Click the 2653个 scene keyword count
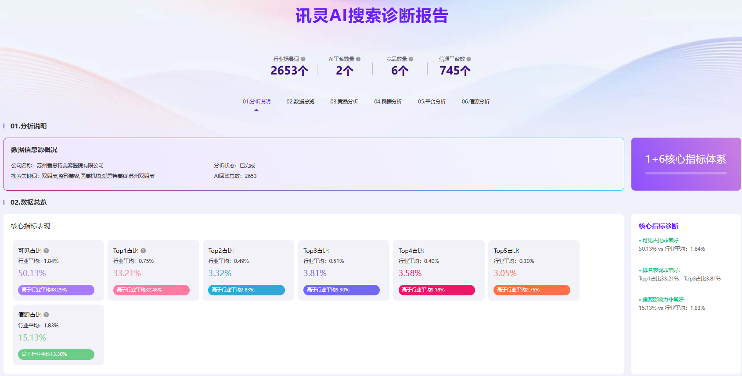The image size is (742, 376). coord(289,71)
